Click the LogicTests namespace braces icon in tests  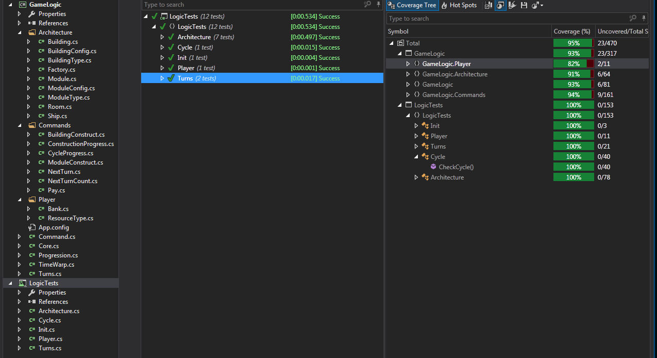172,27
